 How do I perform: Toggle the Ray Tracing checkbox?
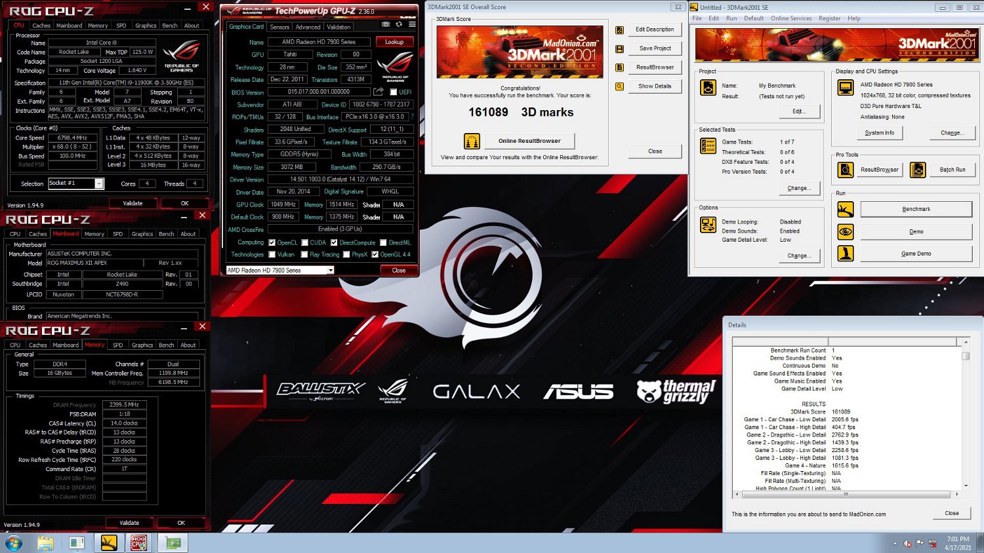coord(304,254)
